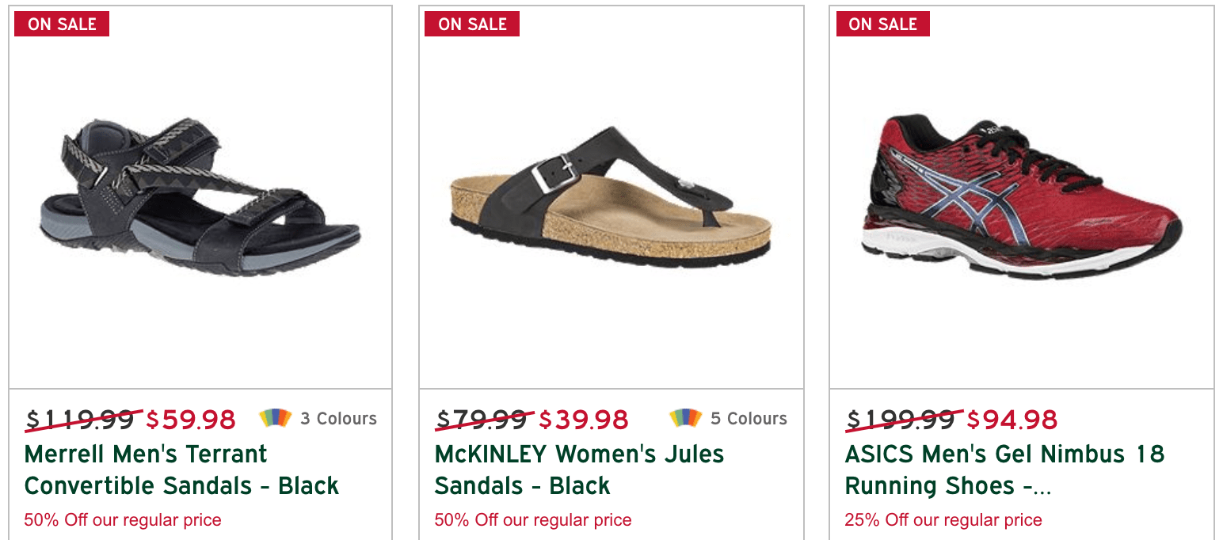Open McKINLEY Women's Jules Sandals link
1223x540 pixels.
tap(579, 470)
